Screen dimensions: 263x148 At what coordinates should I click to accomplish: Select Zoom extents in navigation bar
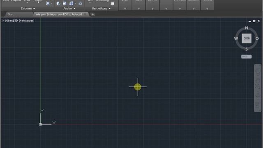(258, 87)
